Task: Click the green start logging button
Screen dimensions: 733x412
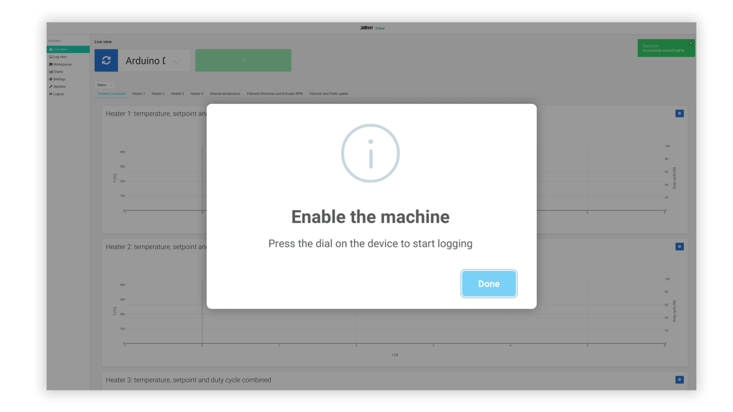Action: [243, 60]
